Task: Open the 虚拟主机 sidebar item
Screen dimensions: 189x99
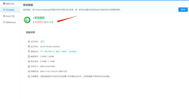Action: pyautogui.click(x=9, y=4)
